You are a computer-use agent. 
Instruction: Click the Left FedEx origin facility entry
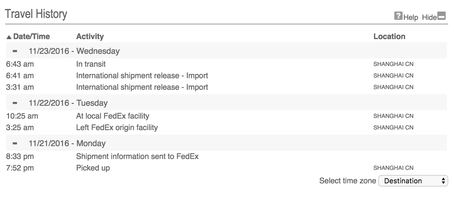117,128
